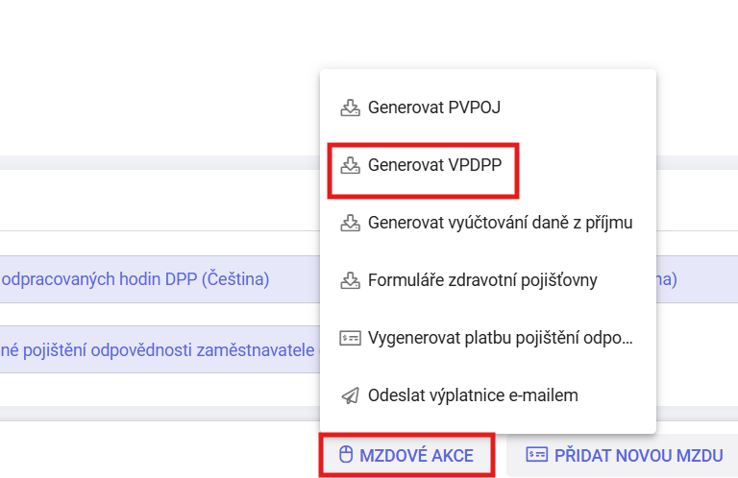Select Generovat PVPOJ menu entry text
The image size is (738, 478).
[x=433, y=108]
